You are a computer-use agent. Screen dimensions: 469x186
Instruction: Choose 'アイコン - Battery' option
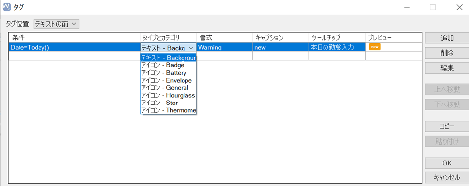tap(168, 73)
